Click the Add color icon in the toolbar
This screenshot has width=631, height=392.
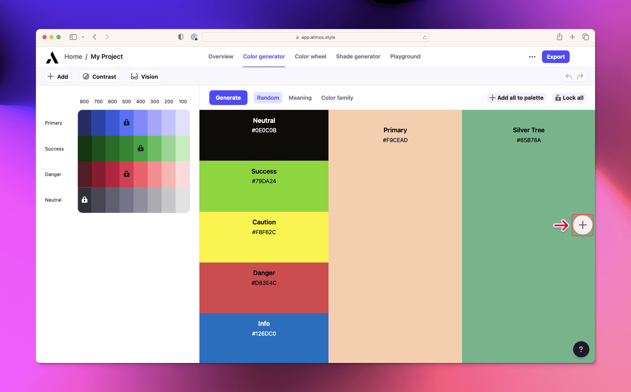57,76
